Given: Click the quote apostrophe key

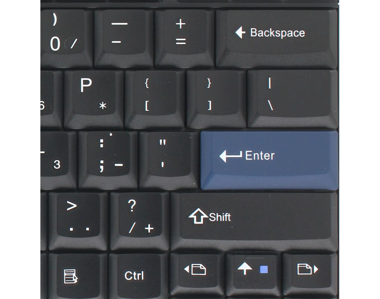Looking at the screenshot, I should pos(169,160).
